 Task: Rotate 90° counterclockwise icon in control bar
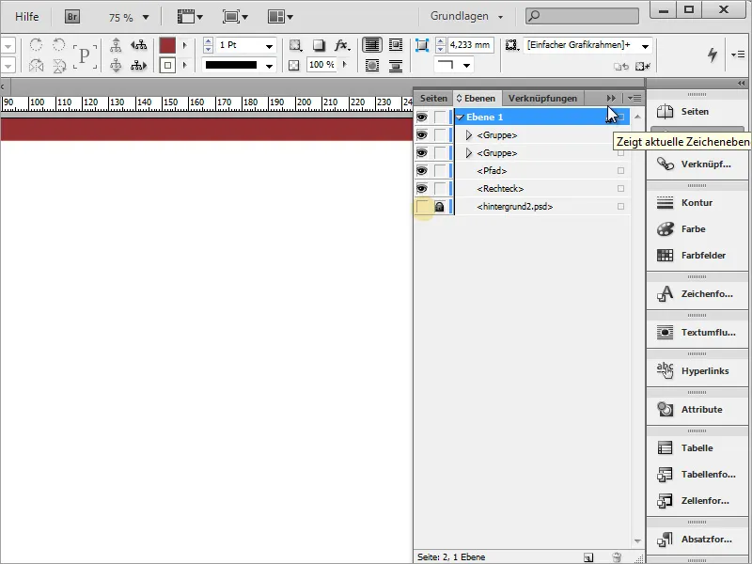tap(58, 45)
